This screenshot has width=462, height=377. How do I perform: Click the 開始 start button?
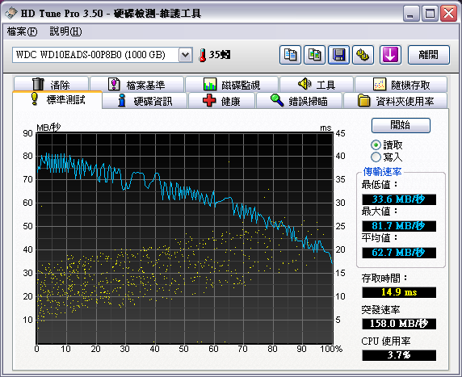(401, 125)
